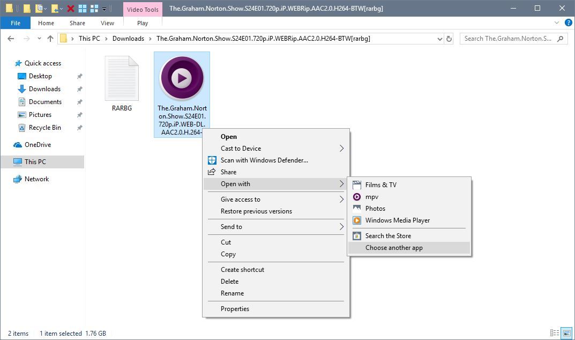Click the New folder icon in quick access toolbar
Viewport: 575px width, 340px height.
click(x=27, y=9)
